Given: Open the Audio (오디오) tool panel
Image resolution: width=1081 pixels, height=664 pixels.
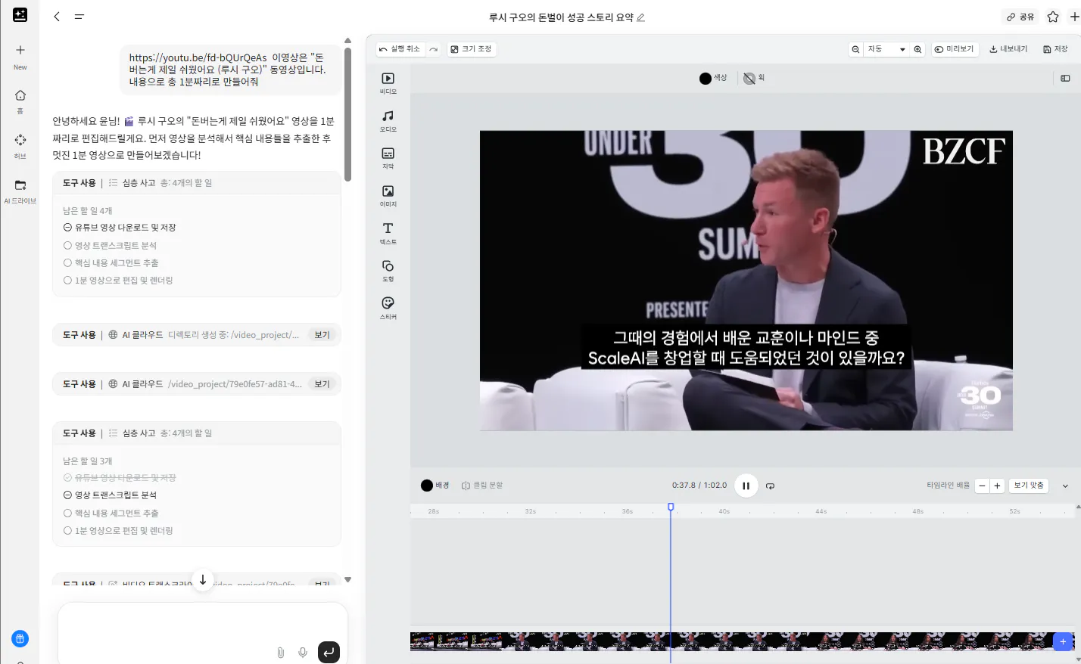Looking at the screenshot, I should 388,120.
